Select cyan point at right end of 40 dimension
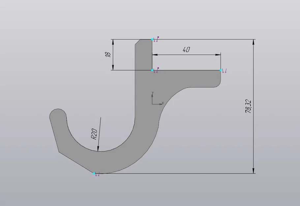The width and height of the screenshot is (300, 206). coord(221,71)
